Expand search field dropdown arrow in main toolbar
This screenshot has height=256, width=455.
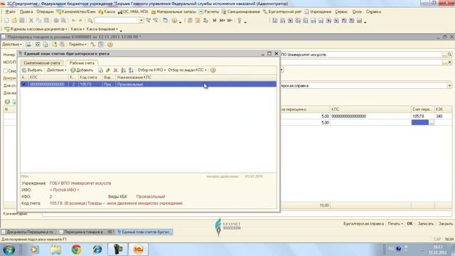point(141,21)
